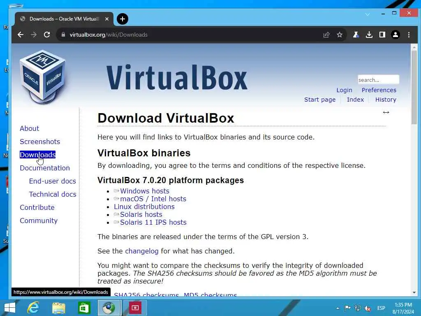Go to the Start page link

coord(320,100)
